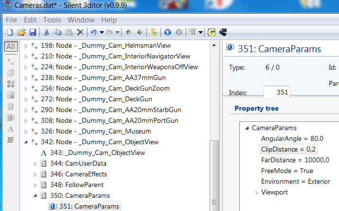Click the Index input field
Image resolution: width=339 pixels, height=211 pixels.
[x=277, y=92]
